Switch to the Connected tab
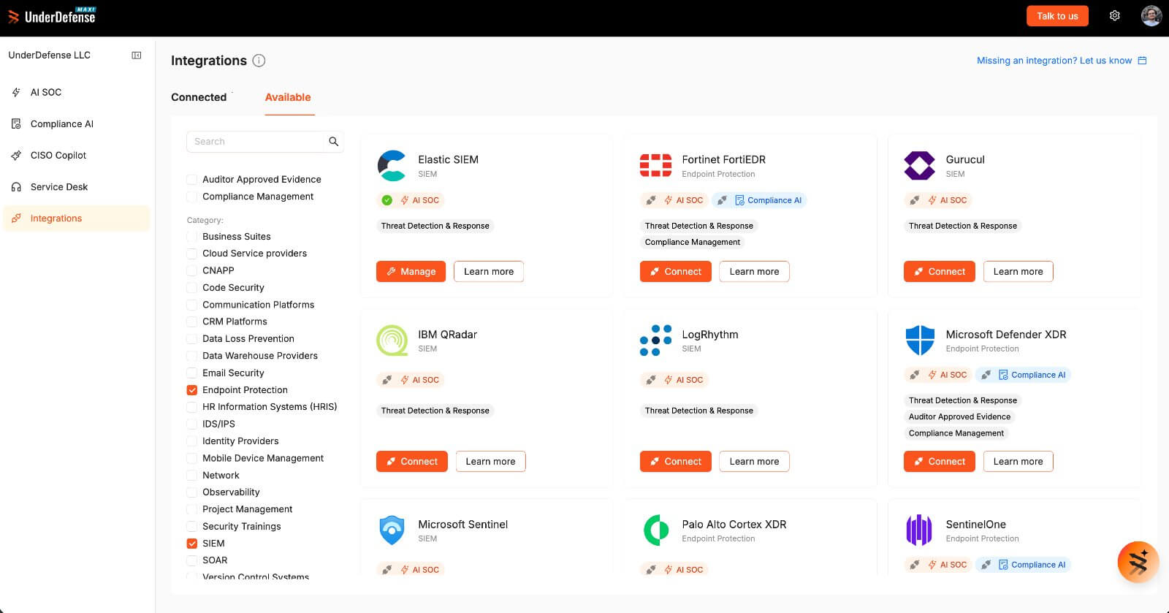This screenshot has width=1169, height=613. pyautogui.click(x=199, y=97)
